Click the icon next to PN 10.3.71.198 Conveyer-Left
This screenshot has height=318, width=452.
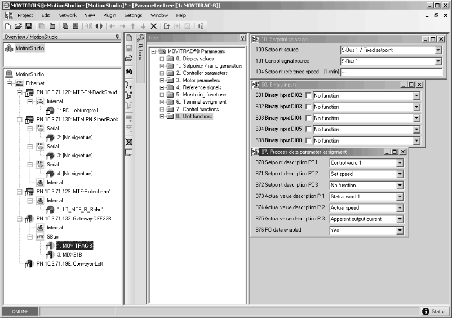(x=29, y=264)
